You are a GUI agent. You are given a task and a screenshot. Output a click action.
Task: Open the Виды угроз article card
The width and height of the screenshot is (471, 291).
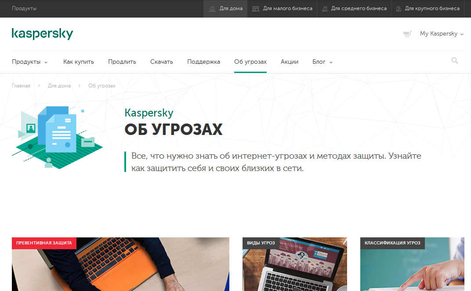295,264
